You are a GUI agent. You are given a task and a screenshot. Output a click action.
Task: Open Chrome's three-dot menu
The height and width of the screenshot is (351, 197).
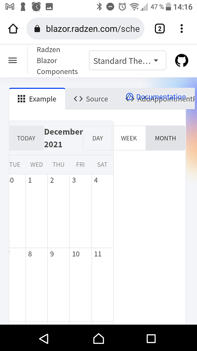pyautogui.click(x=182, y=28)
